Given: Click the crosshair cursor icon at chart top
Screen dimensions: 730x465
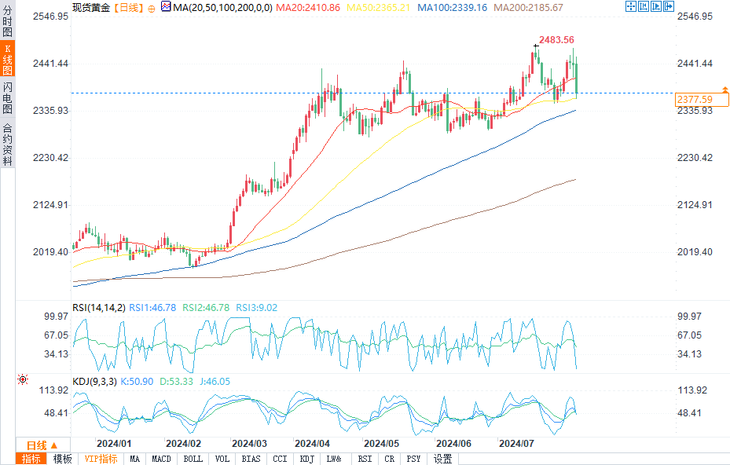Looking at the screenshot, I should pos(631,6).
